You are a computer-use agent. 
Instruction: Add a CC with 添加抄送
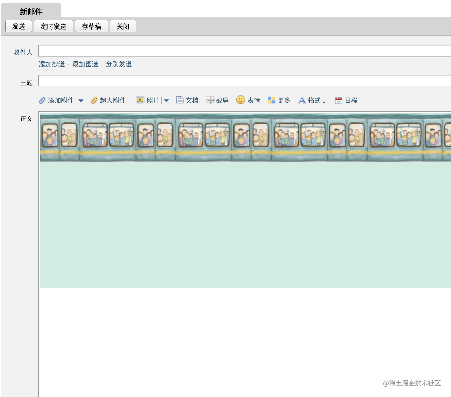pyautogui.click(x=52, y=64)
